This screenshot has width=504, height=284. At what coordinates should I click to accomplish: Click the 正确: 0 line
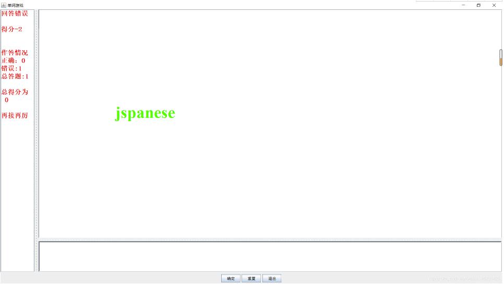coord(14,61)
